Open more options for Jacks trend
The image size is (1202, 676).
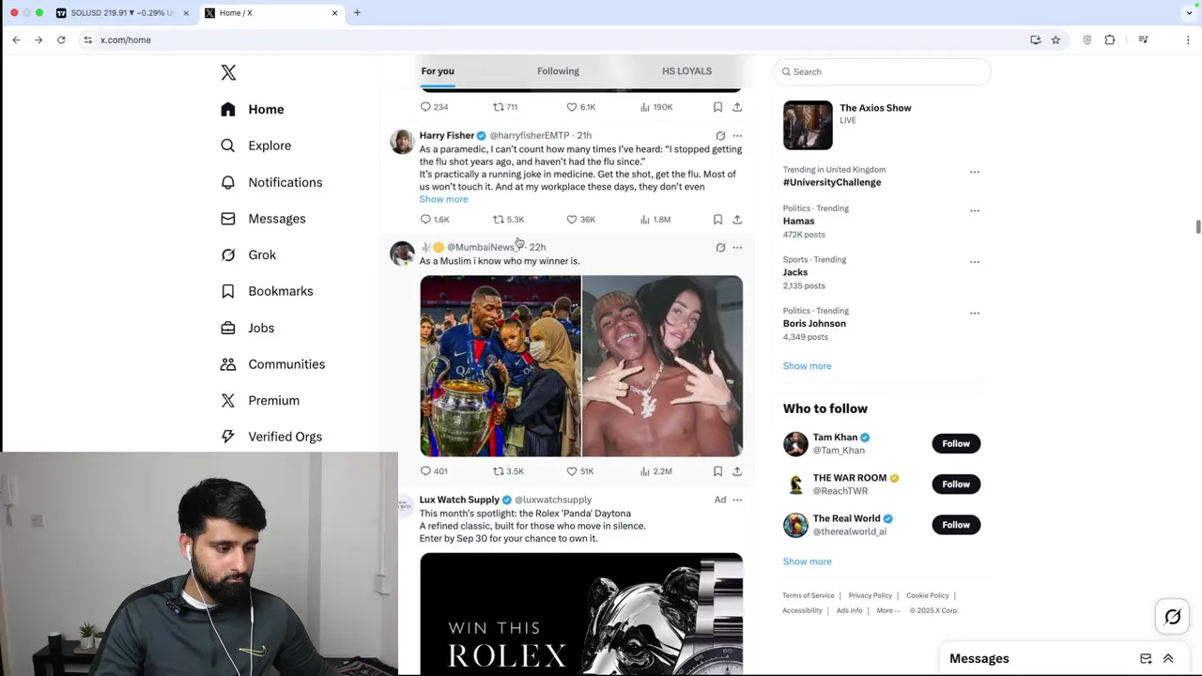(x=974, y=262)
